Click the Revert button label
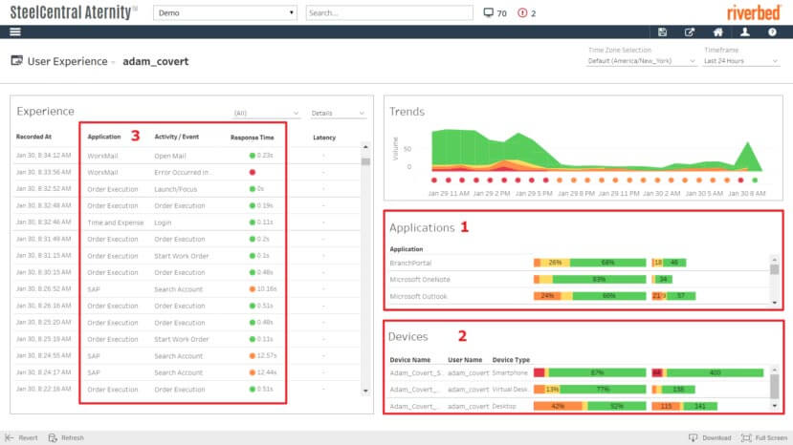 pyautogui.click(x=28, y=438)
